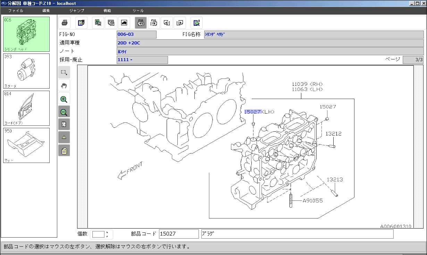This screenshot has height=255, width=427.
Task: Toggle the caution/warning display tool
Action: [64, 137]
